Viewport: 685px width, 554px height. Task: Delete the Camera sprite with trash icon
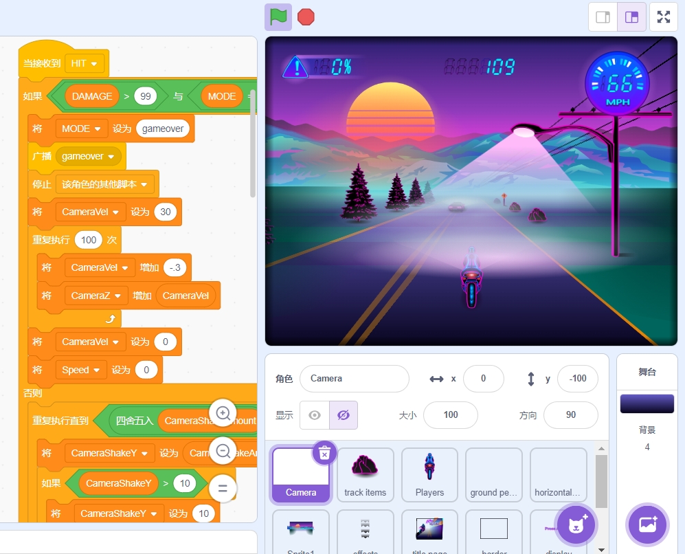(x=325, y=452)
